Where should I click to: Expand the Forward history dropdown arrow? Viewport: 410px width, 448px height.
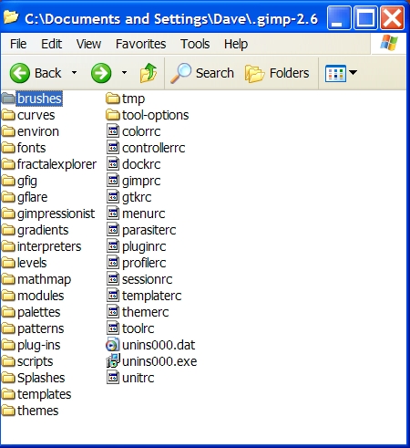(124, 73)
